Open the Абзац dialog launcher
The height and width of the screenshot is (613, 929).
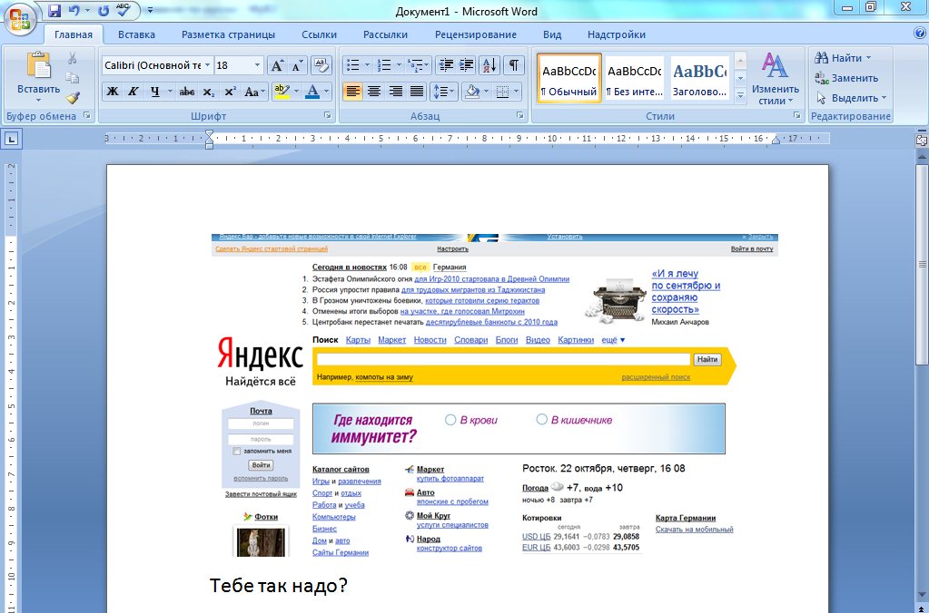[x=520, y=115]
